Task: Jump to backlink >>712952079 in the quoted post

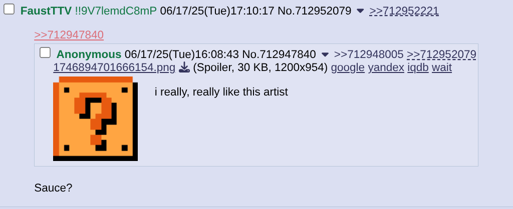Action: pyautogui.click(x=441, y=54)
